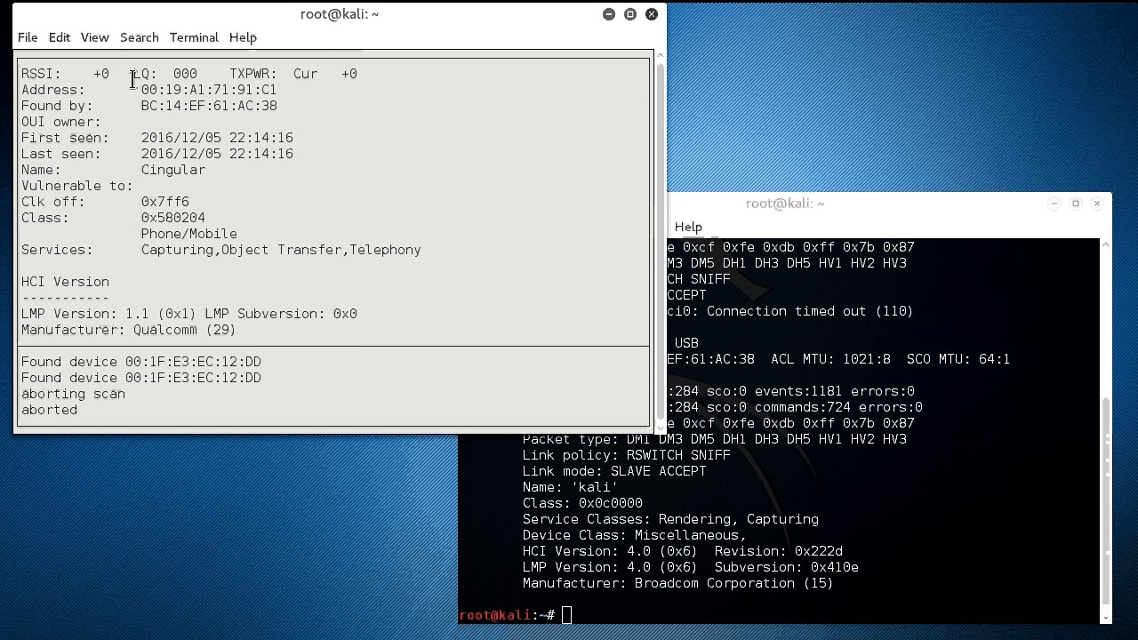The image size is (1138, 640).
Task: Click the Clk off value 0x7ff6
Action: [165, 202]
